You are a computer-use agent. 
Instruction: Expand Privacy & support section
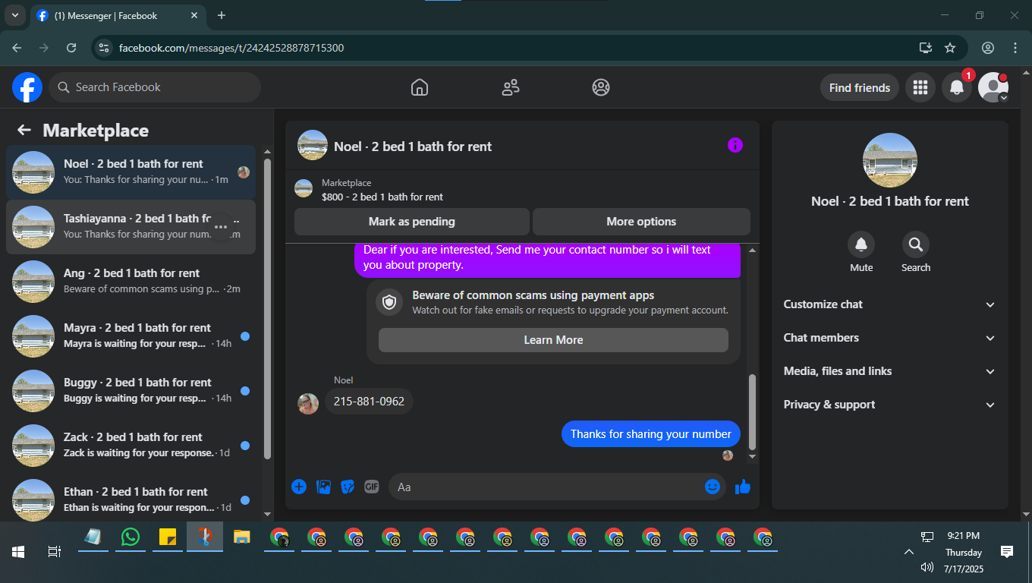[x=890, y=405]
